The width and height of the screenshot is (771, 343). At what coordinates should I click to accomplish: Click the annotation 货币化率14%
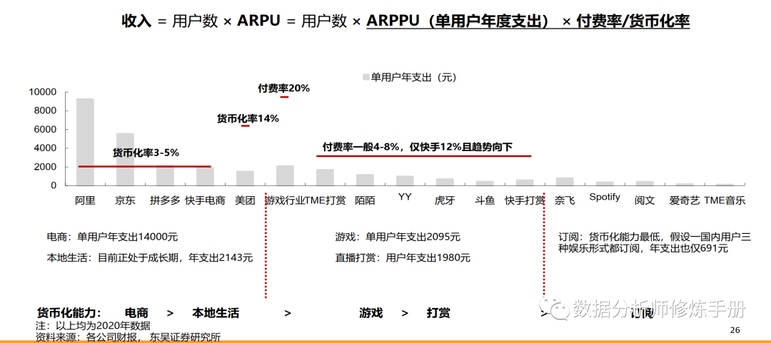pyautogui.click(x=248, y=118)
